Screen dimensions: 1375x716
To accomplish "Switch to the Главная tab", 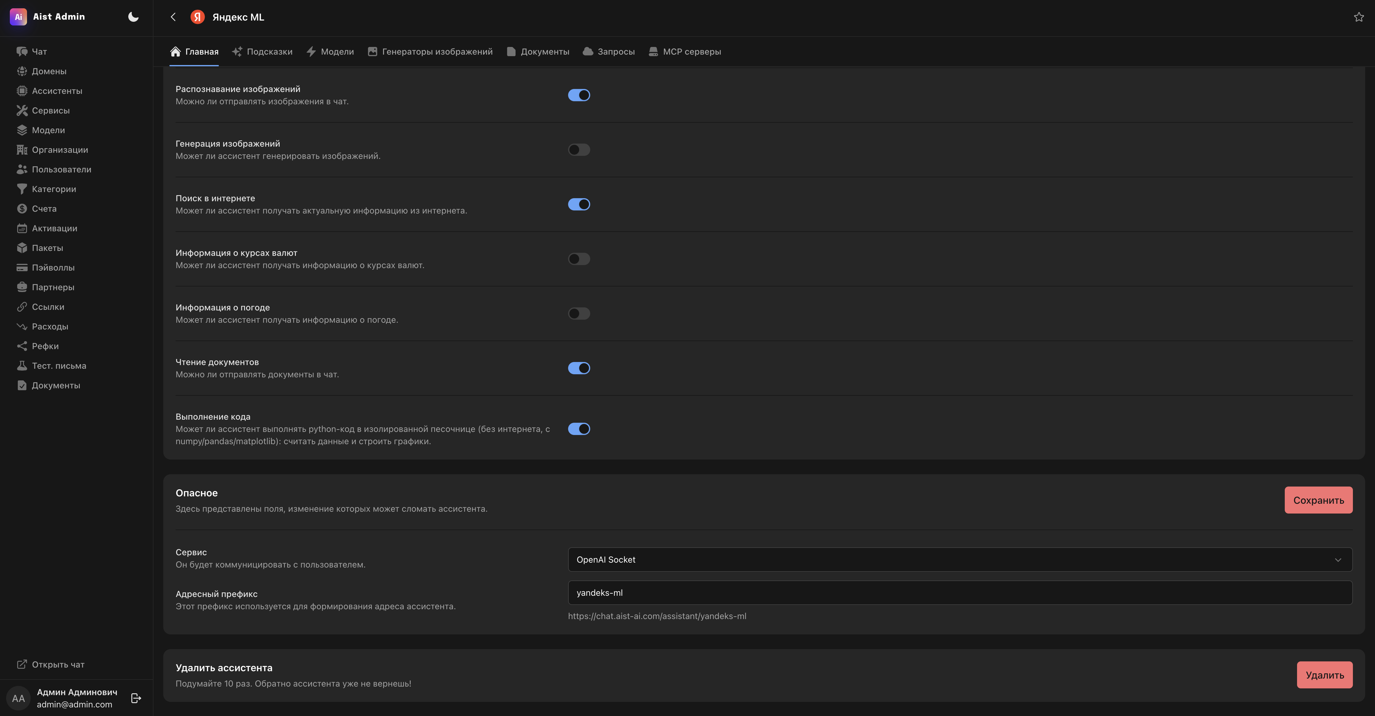I will coord(194,52).
